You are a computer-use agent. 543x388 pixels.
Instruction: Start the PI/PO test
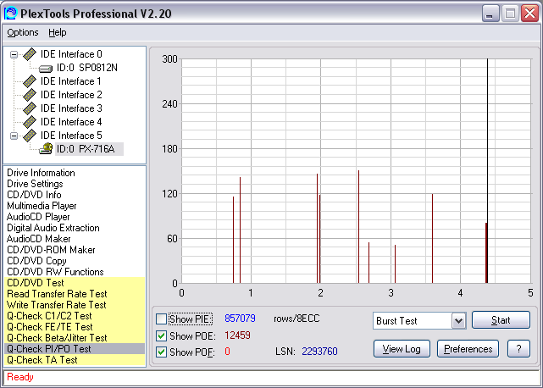click(501, 319)
